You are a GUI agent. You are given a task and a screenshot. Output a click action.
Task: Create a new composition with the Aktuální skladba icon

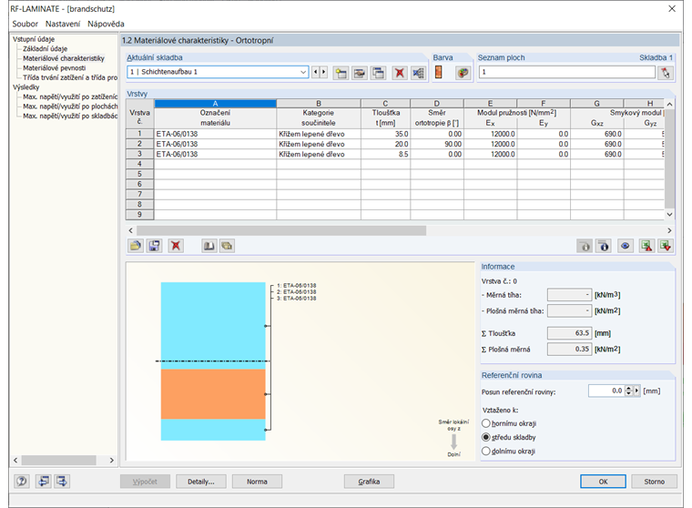[x=341, y=73]
